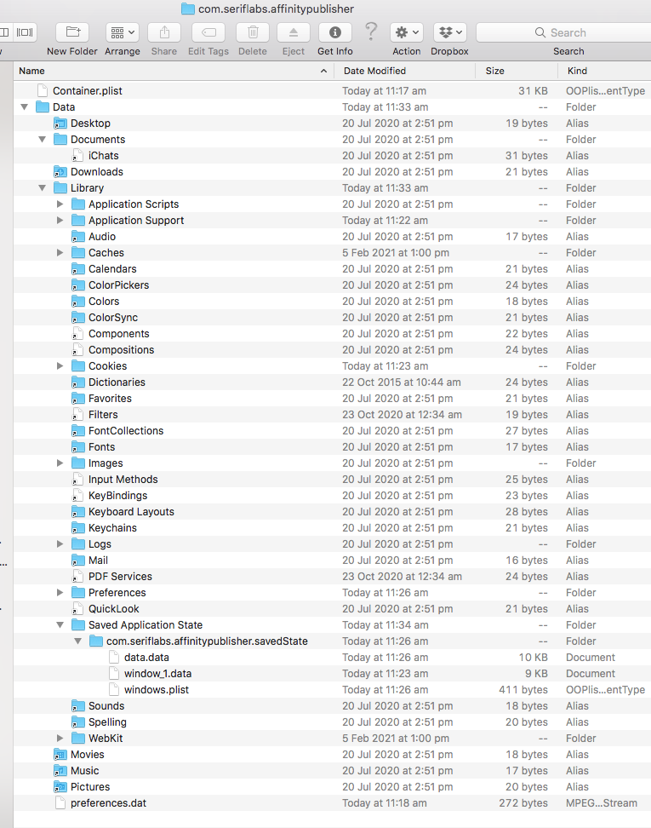Expand the Images folder
Viewport: 651px width, 828px height.
(60, 463)
